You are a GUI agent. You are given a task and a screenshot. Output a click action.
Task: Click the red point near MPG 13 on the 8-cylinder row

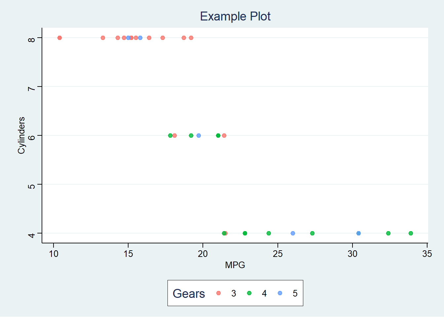tap(103, 38)
